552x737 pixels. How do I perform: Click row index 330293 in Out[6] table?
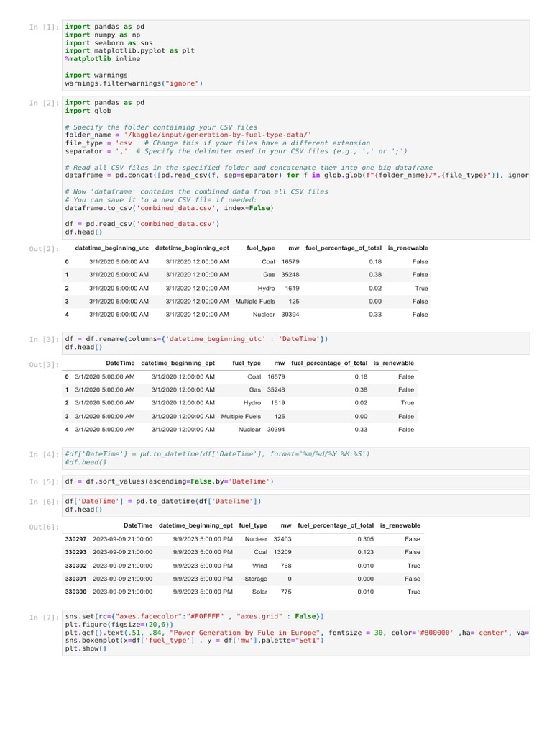(x=75, y=552)
